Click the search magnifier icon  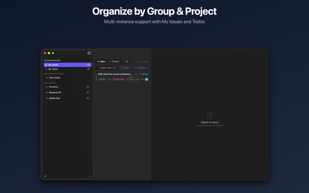(98, 68)
